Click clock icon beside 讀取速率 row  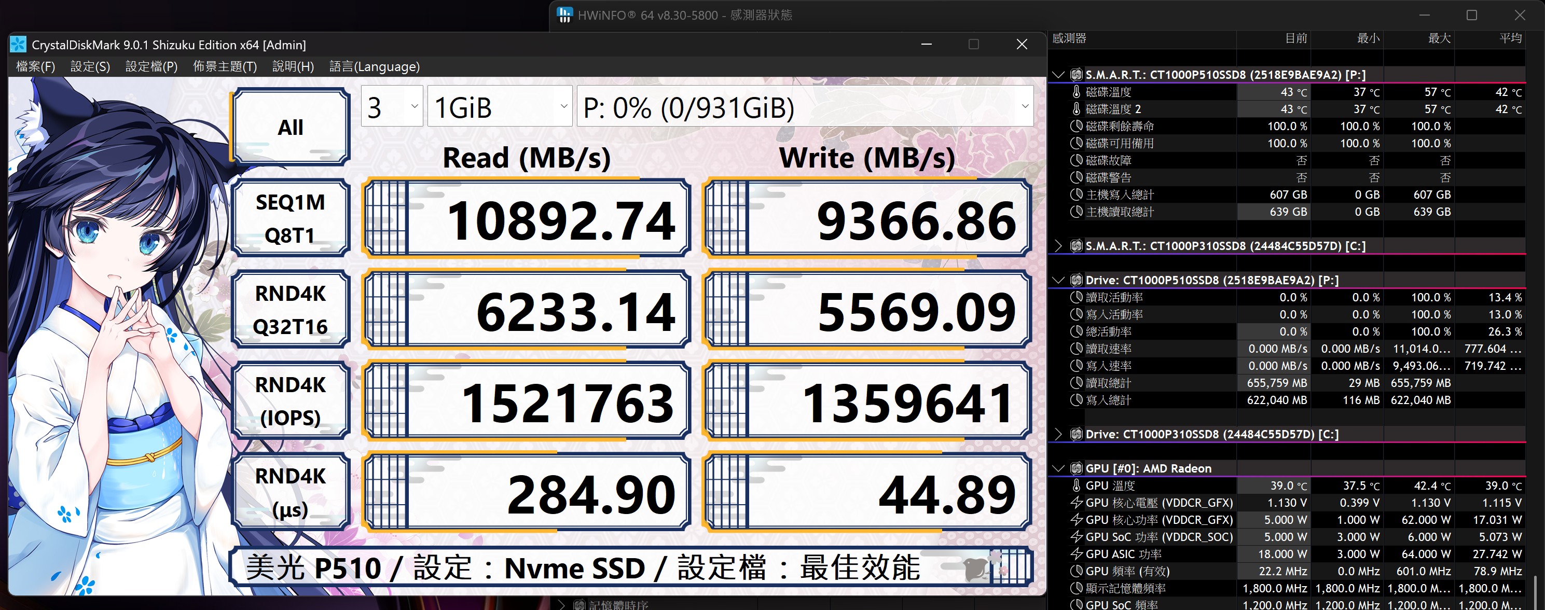coord(1076,349)
